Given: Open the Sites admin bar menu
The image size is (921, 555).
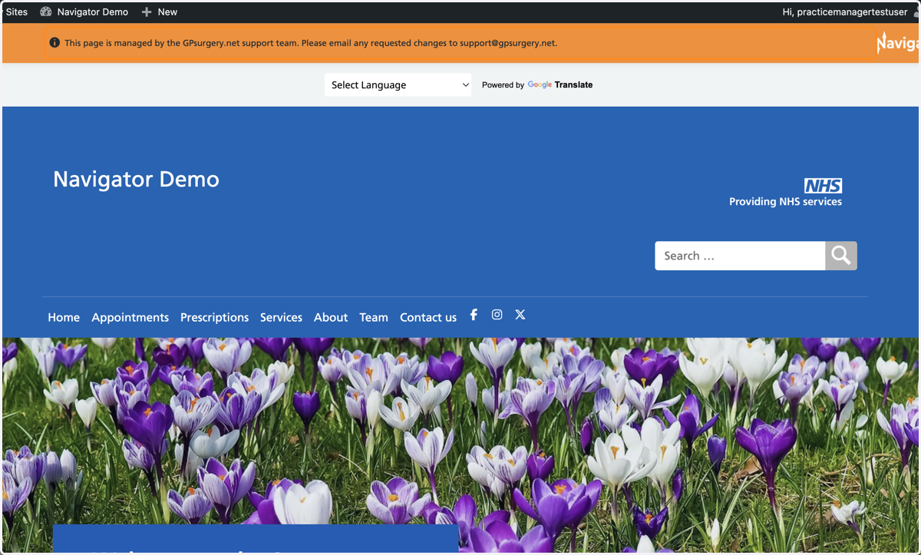Looking at the screenshot, I should tap(16, 12).
